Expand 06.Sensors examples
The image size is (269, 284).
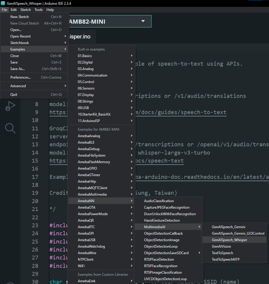tap(102, 88)
